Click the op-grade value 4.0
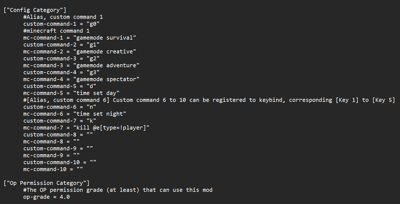This screenshot has width=400, height=204. tap(65, 197)
